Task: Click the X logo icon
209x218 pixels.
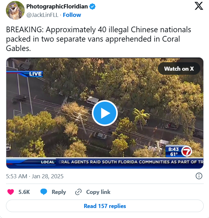Action: pyautogui.click(x=199, y=6)
